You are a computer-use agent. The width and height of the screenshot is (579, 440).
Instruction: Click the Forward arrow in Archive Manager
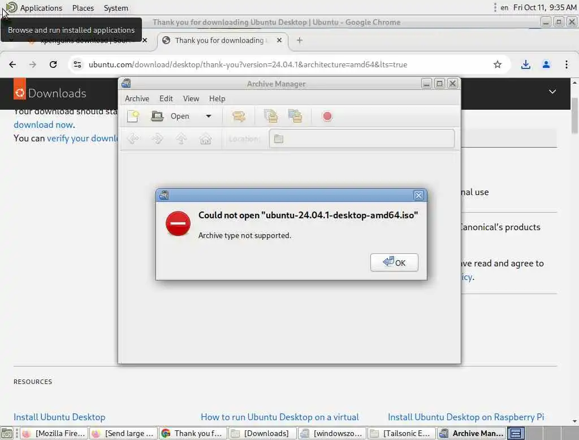[x=157, y=139]
